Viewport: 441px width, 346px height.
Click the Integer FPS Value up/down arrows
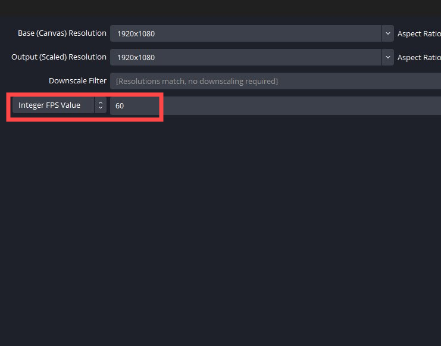(x=101, y=105)
